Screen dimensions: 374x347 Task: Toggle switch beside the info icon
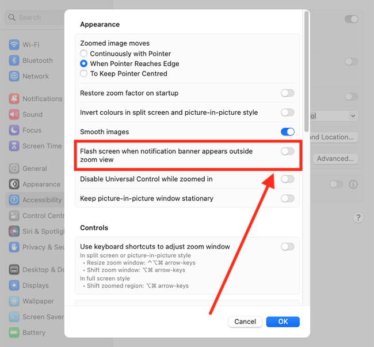[x=336, y=184]
